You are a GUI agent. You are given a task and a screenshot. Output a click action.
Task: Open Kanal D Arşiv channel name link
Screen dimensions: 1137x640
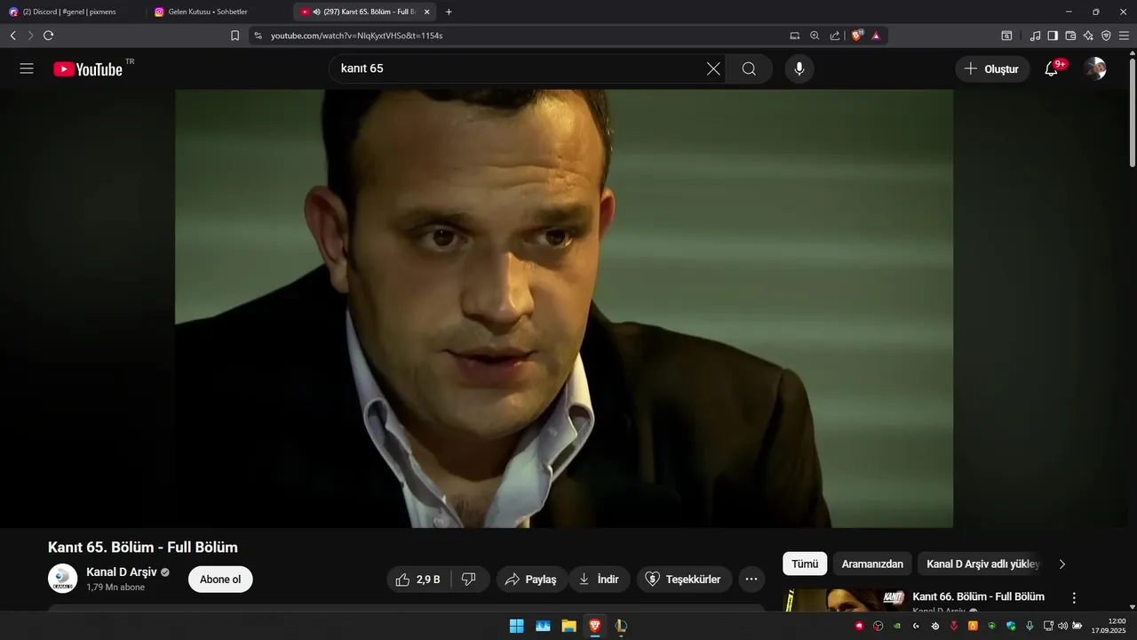[x=122, y=572]
